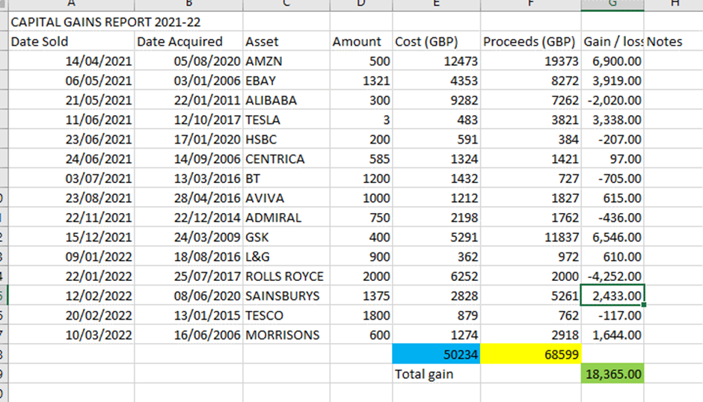Click amount 1321 for EBAY
The height and width of the screenshot is (402, 703).
(361, 81)
